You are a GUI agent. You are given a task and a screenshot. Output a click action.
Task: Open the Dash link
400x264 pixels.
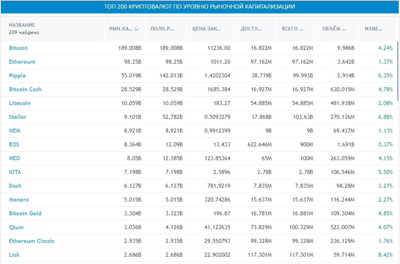15,185
